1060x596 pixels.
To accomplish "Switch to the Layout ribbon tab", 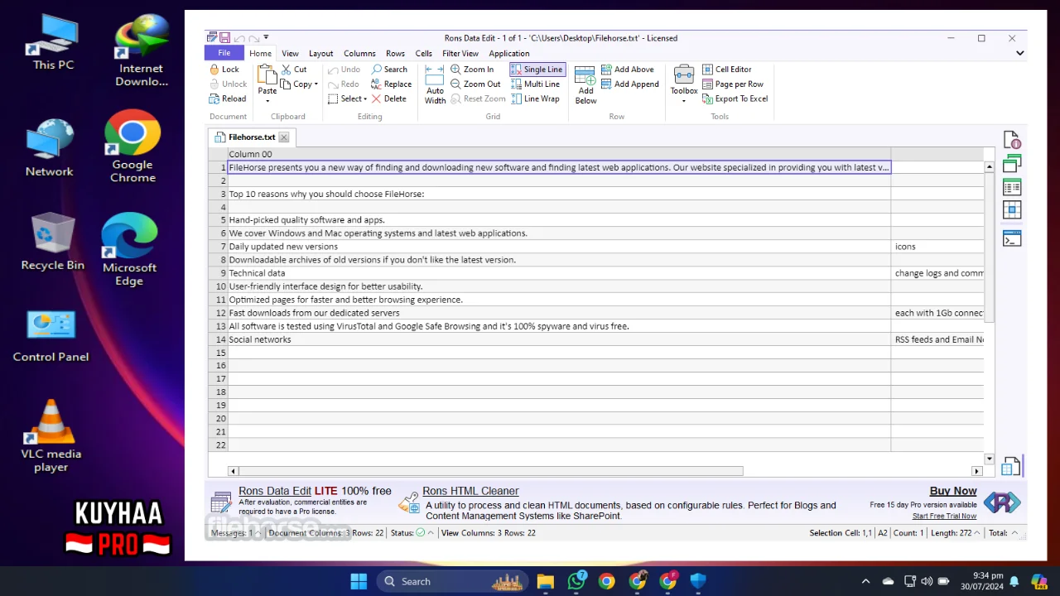I will [x=320, y=53].
